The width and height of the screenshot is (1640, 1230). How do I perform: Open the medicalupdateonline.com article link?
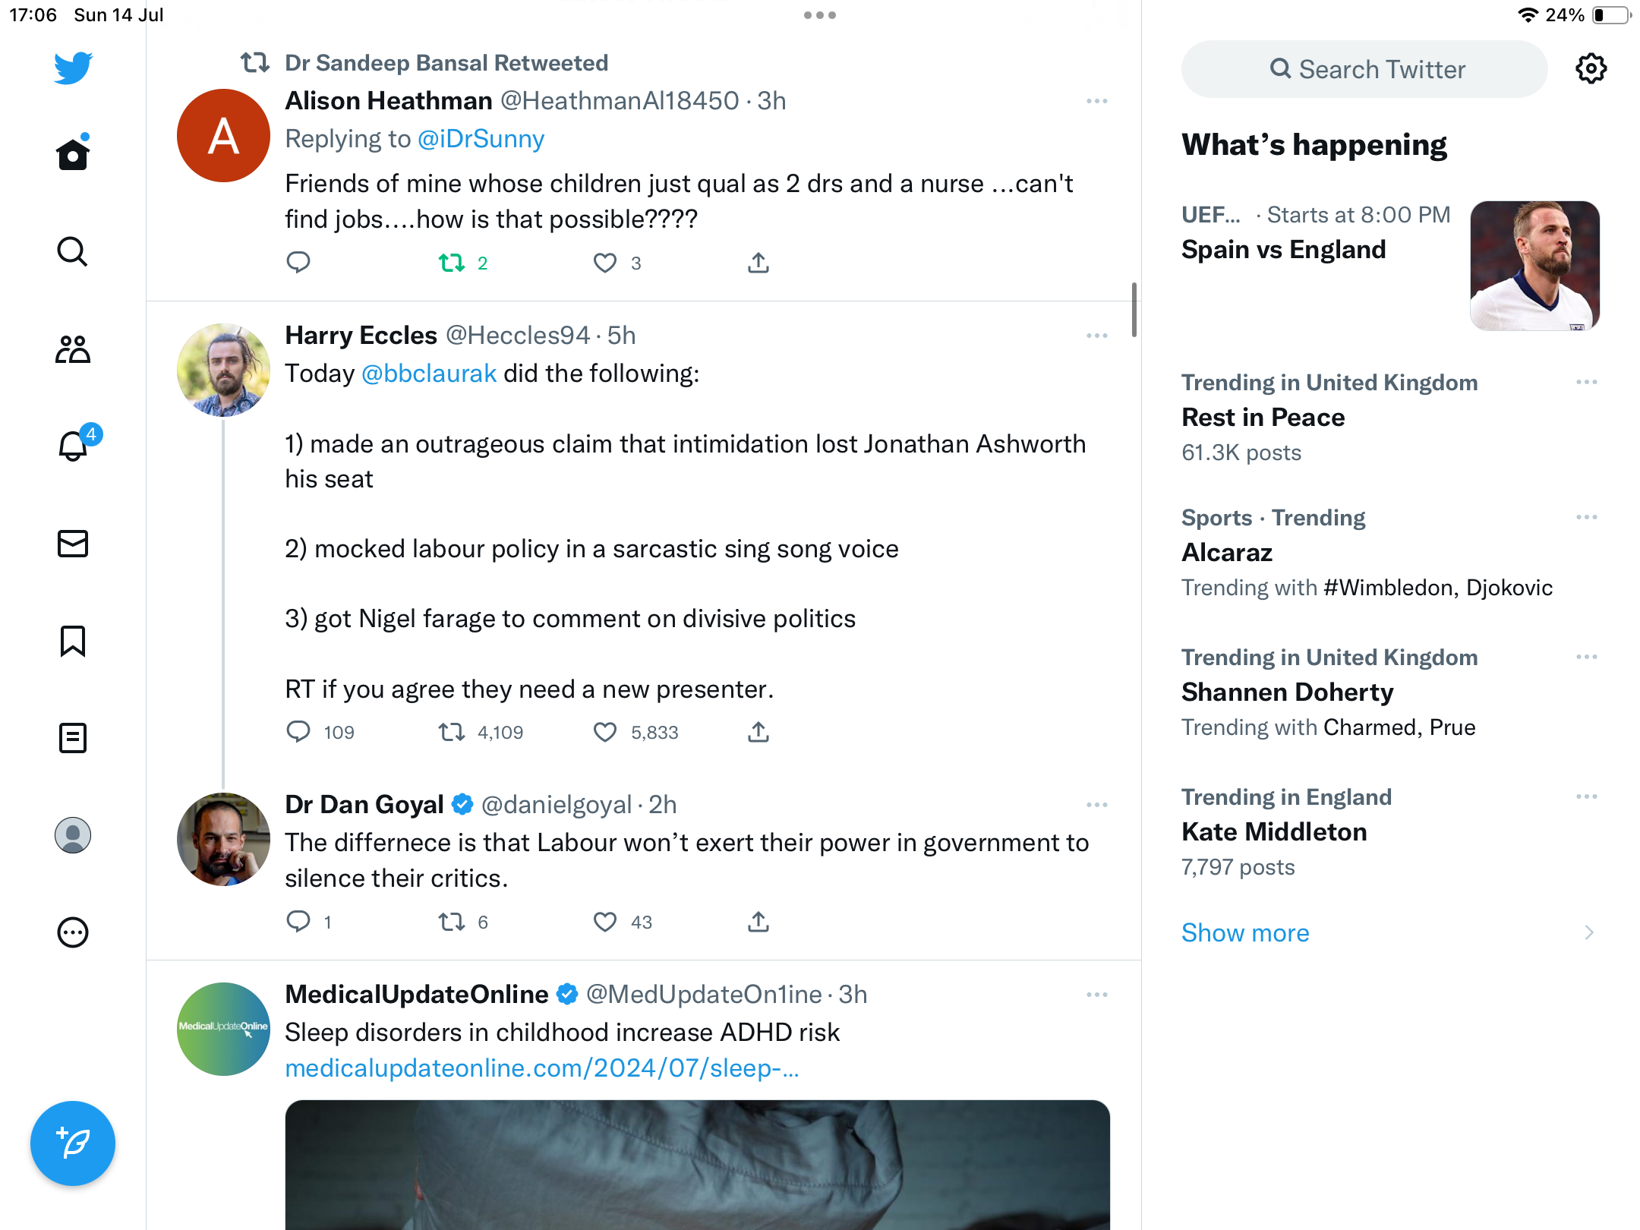coord(541,1068)
